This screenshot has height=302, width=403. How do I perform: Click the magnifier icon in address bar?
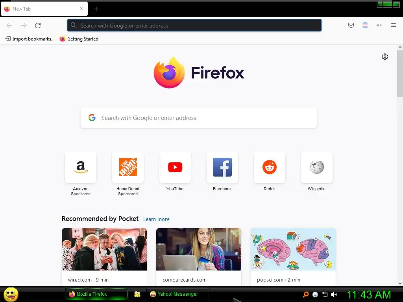(x=74, y=25)
